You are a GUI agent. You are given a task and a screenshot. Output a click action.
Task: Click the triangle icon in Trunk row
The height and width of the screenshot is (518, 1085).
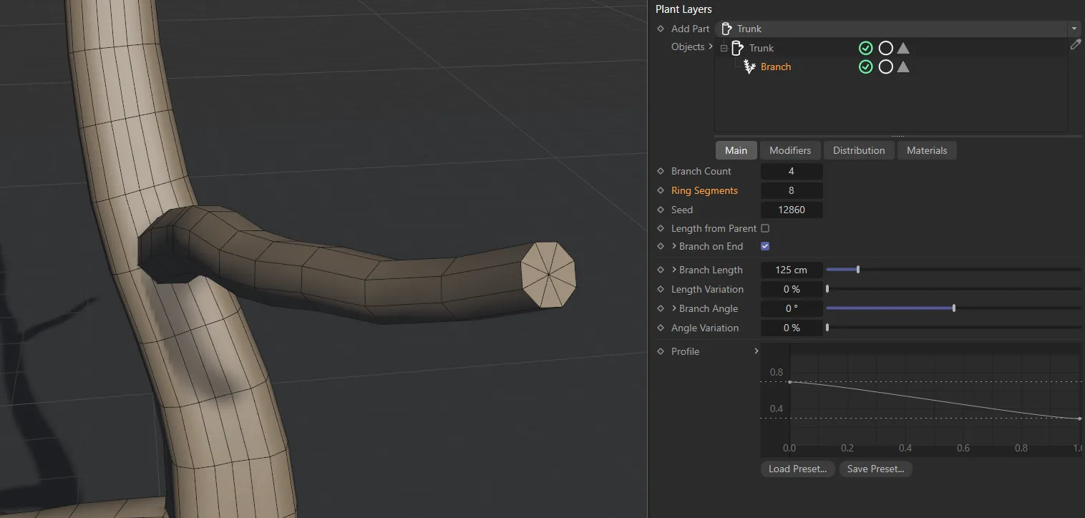click(x=903, y=48)
